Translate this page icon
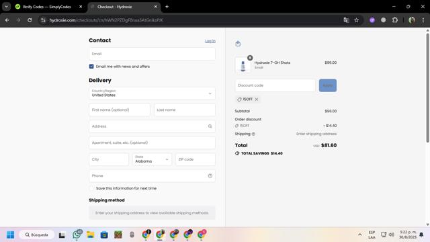Viewport: 430px width, 242px height. click(347, 20)
